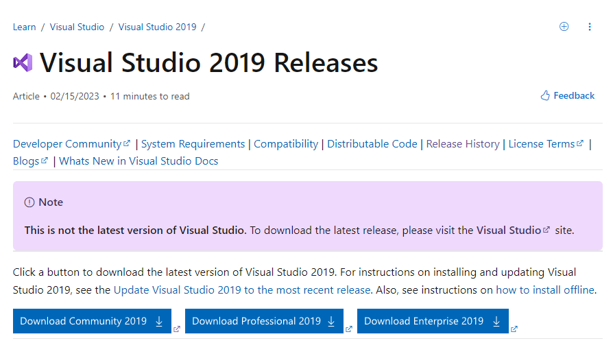Click external link icon after Download Enterprise button
The height and width of the screenshot is (354, 613).
tap(514, 329)
